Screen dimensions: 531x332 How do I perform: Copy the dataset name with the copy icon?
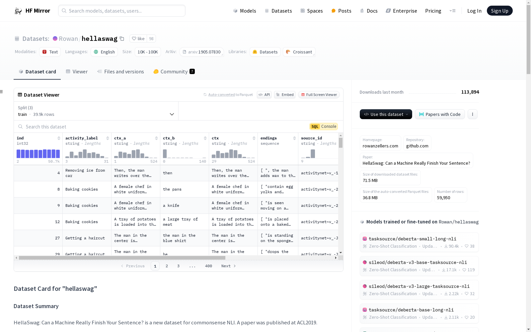pyautogui.click(x=122, y=39)
